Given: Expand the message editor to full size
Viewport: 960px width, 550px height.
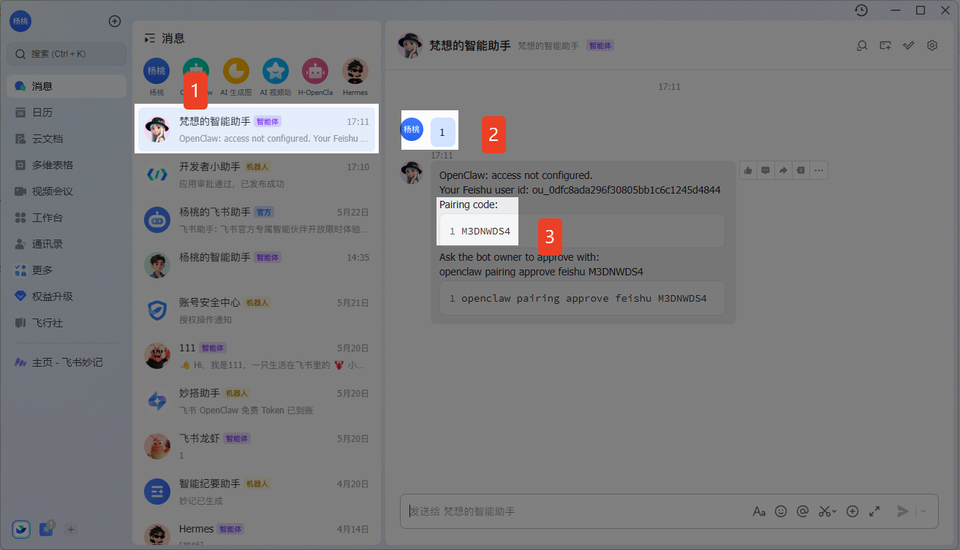Looking at the screenshot, I should click(x=874, y=511).
